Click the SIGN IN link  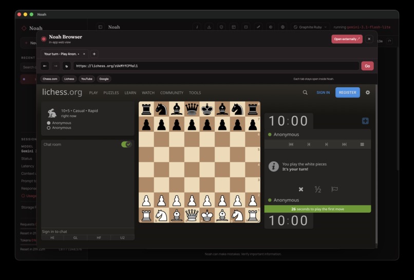click(x=323, y=92)
